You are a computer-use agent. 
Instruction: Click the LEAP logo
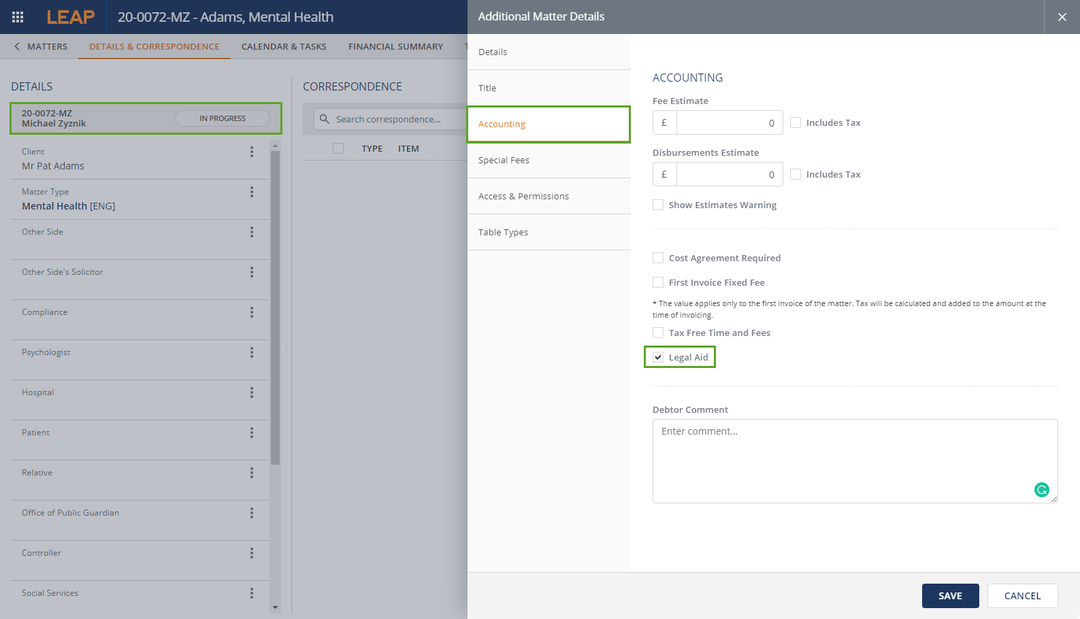71,17
